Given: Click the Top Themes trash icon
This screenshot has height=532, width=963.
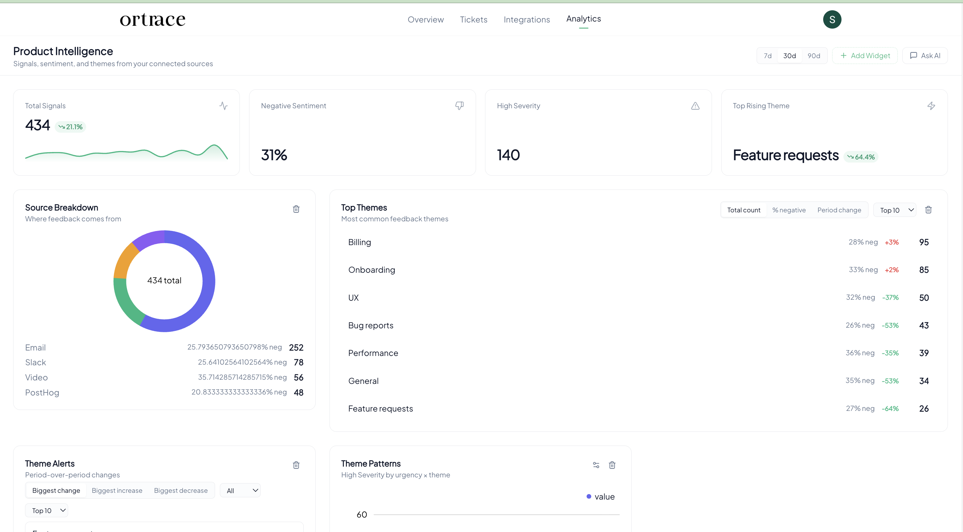Looking at the screenshot, I should coord(928,209).
